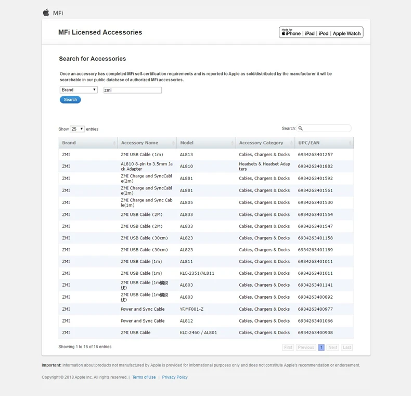The height and width of the screenshot is (396, 411).
Task: Sort table by Brand column arrows
Action: pos(114,143)
